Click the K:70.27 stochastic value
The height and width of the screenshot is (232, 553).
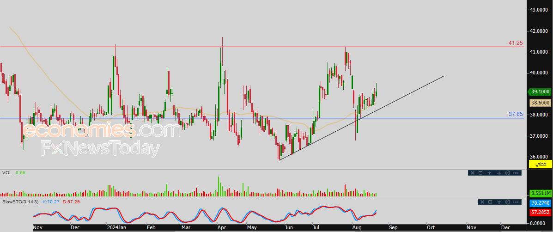click(x=50, y=201)
